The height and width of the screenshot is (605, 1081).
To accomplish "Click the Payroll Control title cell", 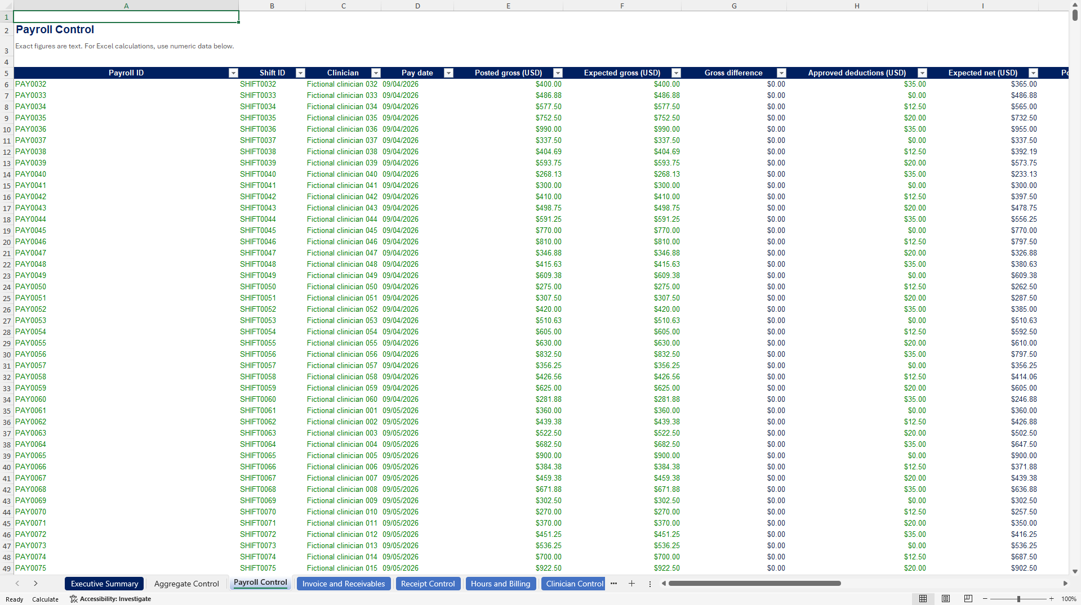I will [126, 30].
